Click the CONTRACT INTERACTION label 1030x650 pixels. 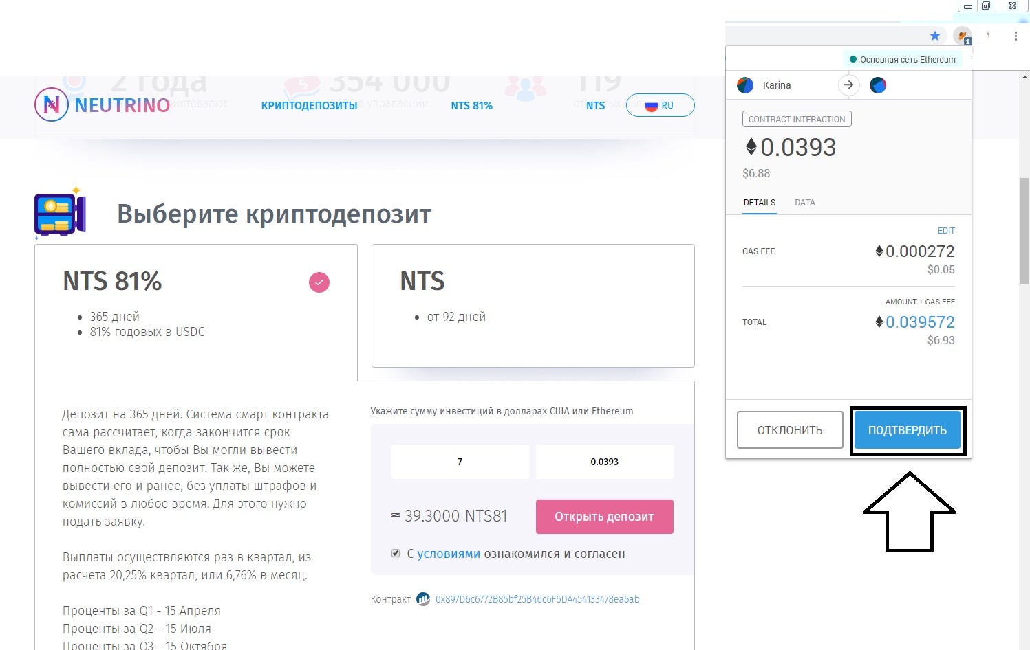(x=797, y=119)
